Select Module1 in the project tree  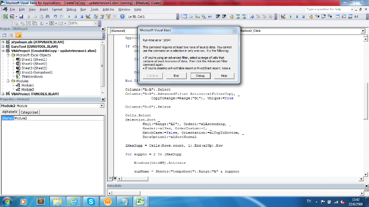tap(27, 85)
